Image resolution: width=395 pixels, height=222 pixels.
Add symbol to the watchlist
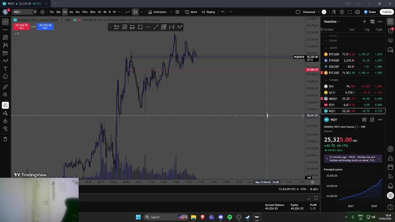[x=364, y=22]
